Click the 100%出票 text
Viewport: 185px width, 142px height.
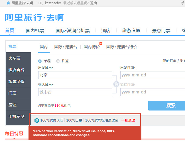pos(74,120)
